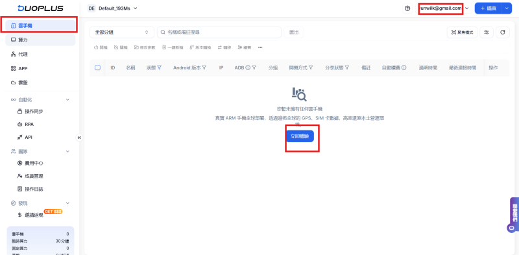Click the 名稱 column header
Viewport: 519px width, 255px height.
click(x=131, y=67)
